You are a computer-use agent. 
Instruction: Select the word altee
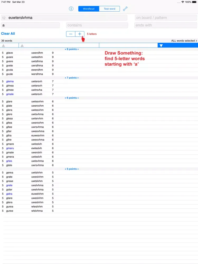pyautogui.click(x=9, y=127)
